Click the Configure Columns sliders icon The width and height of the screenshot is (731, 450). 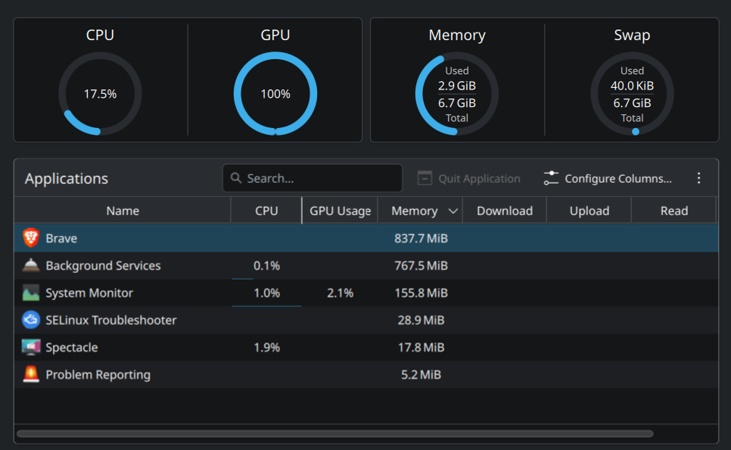point(551,179)
